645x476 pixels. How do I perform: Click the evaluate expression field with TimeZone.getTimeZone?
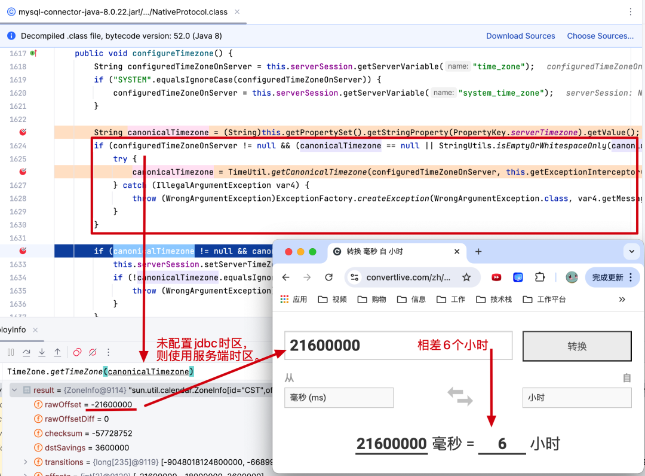(136, 371)
